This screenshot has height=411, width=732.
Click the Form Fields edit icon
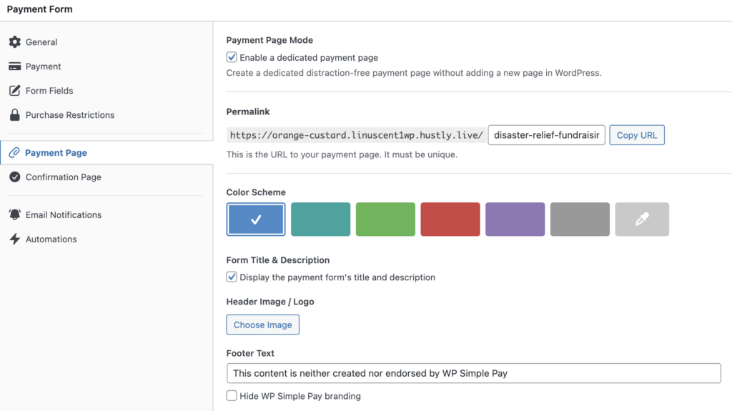pyautogui.click(x=14, y=91)
